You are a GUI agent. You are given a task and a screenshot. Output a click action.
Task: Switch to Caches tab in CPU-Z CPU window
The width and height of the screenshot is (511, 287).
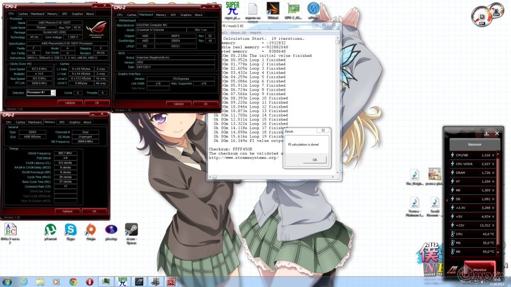pos(23,14)
